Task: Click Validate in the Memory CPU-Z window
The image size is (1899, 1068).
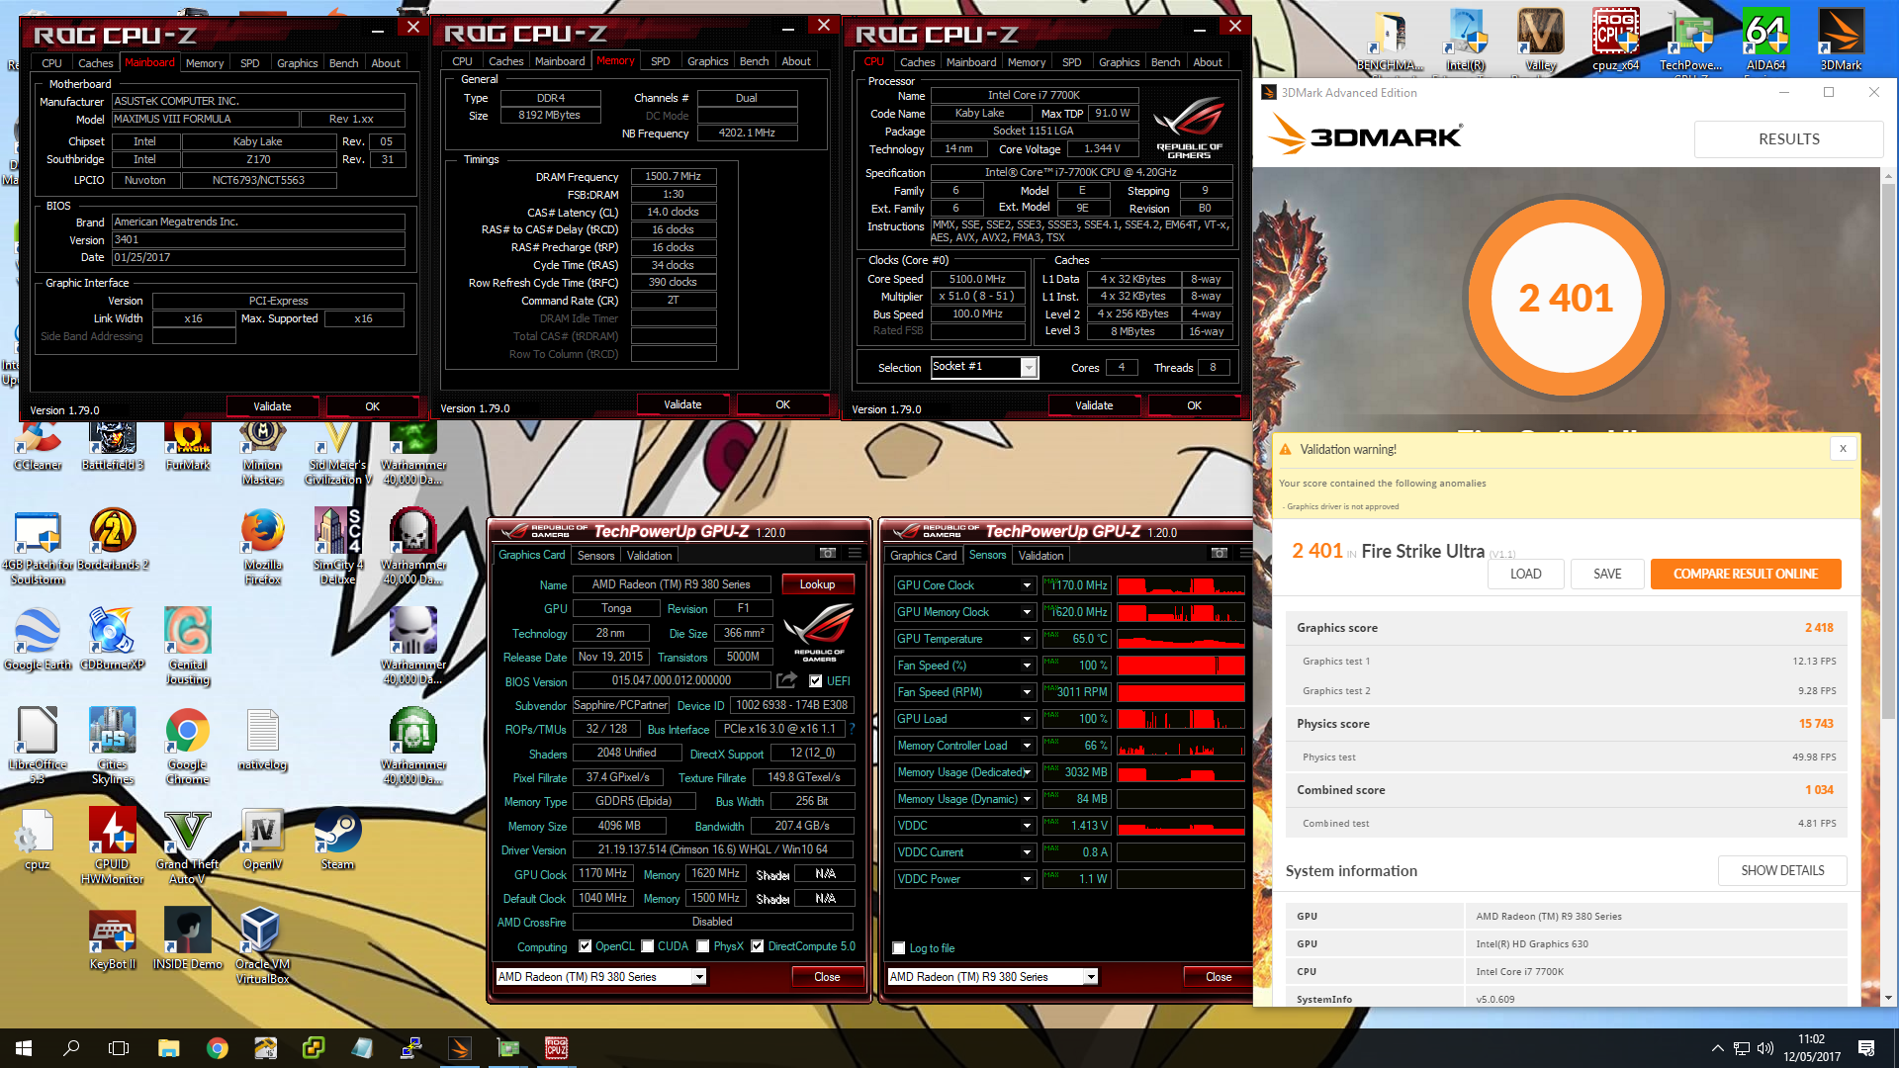Action: 682,404
